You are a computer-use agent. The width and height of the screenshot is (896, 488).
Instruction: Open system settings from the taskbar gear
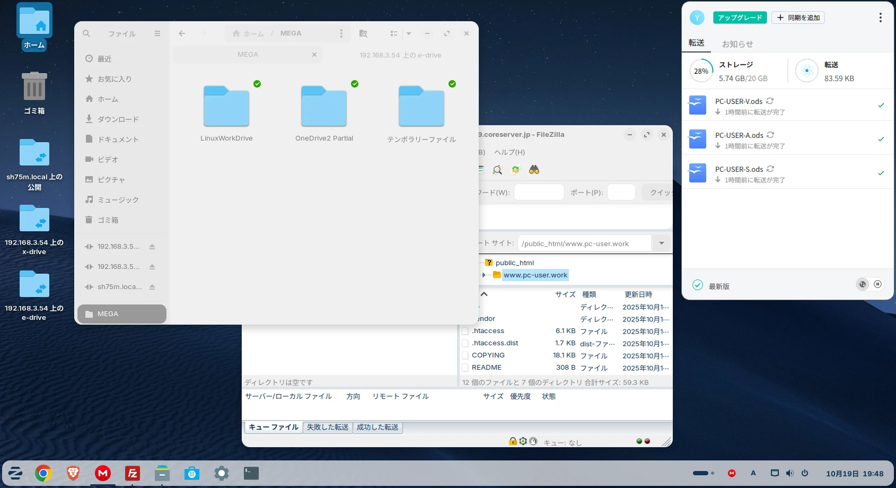tap(221, 473)
